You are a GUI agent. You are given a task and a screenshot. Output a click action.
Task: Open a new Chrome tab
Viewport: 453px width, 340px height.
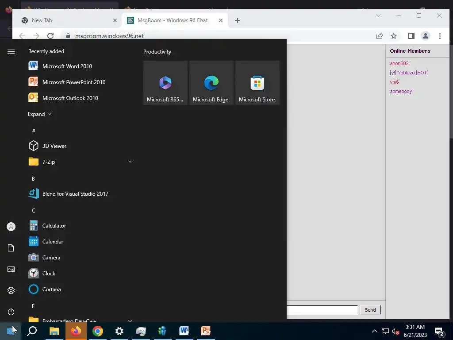tap(238, 20)
